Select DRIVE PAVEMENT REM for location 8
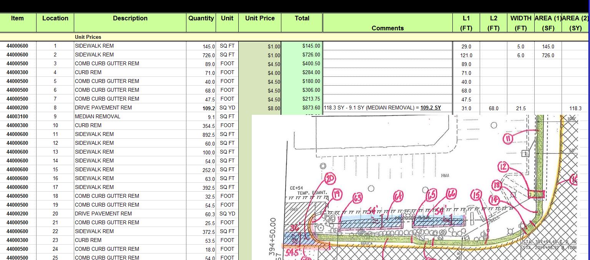The height and width of the screenshot is (260, 590). [103, 108]
